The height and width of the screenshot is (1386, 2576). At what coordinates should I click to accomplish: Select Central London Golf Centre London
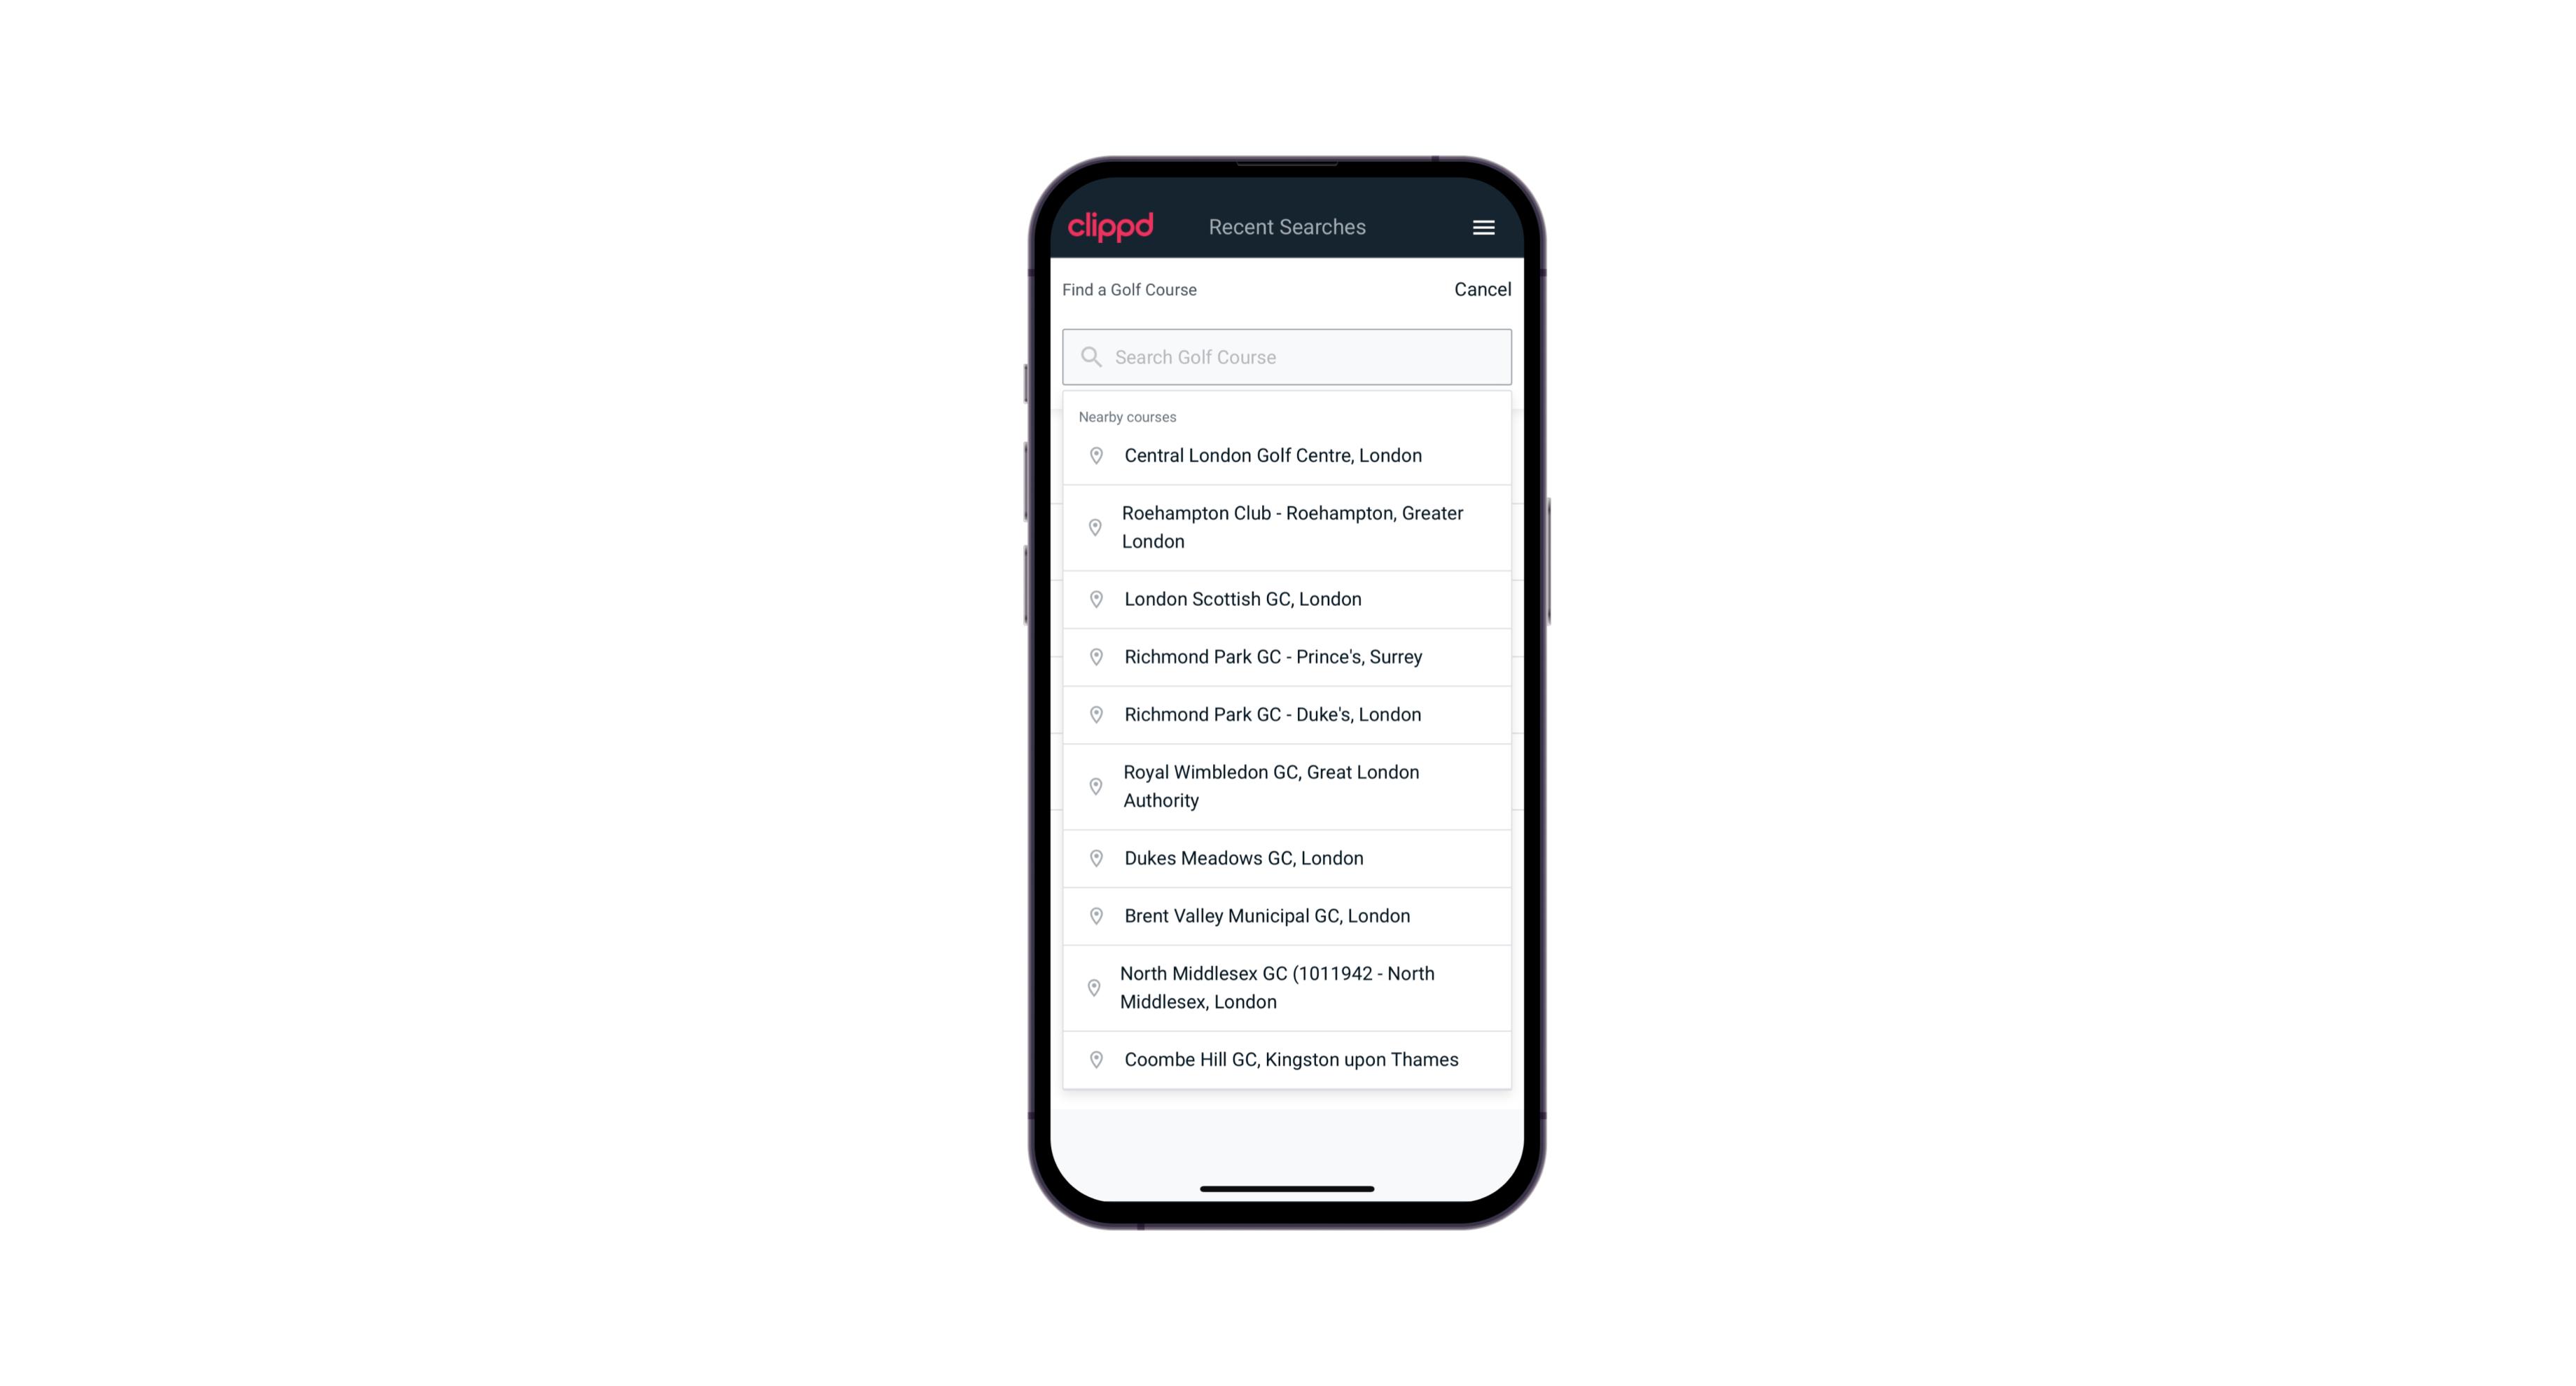coord(1287,454)
